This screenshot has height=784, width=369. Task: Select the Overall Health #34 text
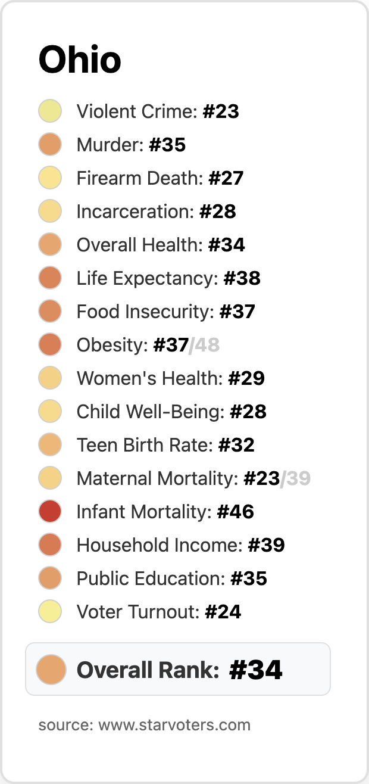161,245
